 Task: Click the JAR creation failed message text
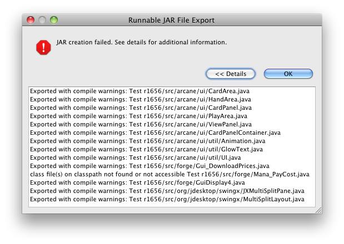click(x=141, y=42)
